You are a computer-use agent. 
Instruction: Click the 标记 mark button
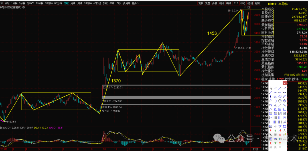click(243, 3)
